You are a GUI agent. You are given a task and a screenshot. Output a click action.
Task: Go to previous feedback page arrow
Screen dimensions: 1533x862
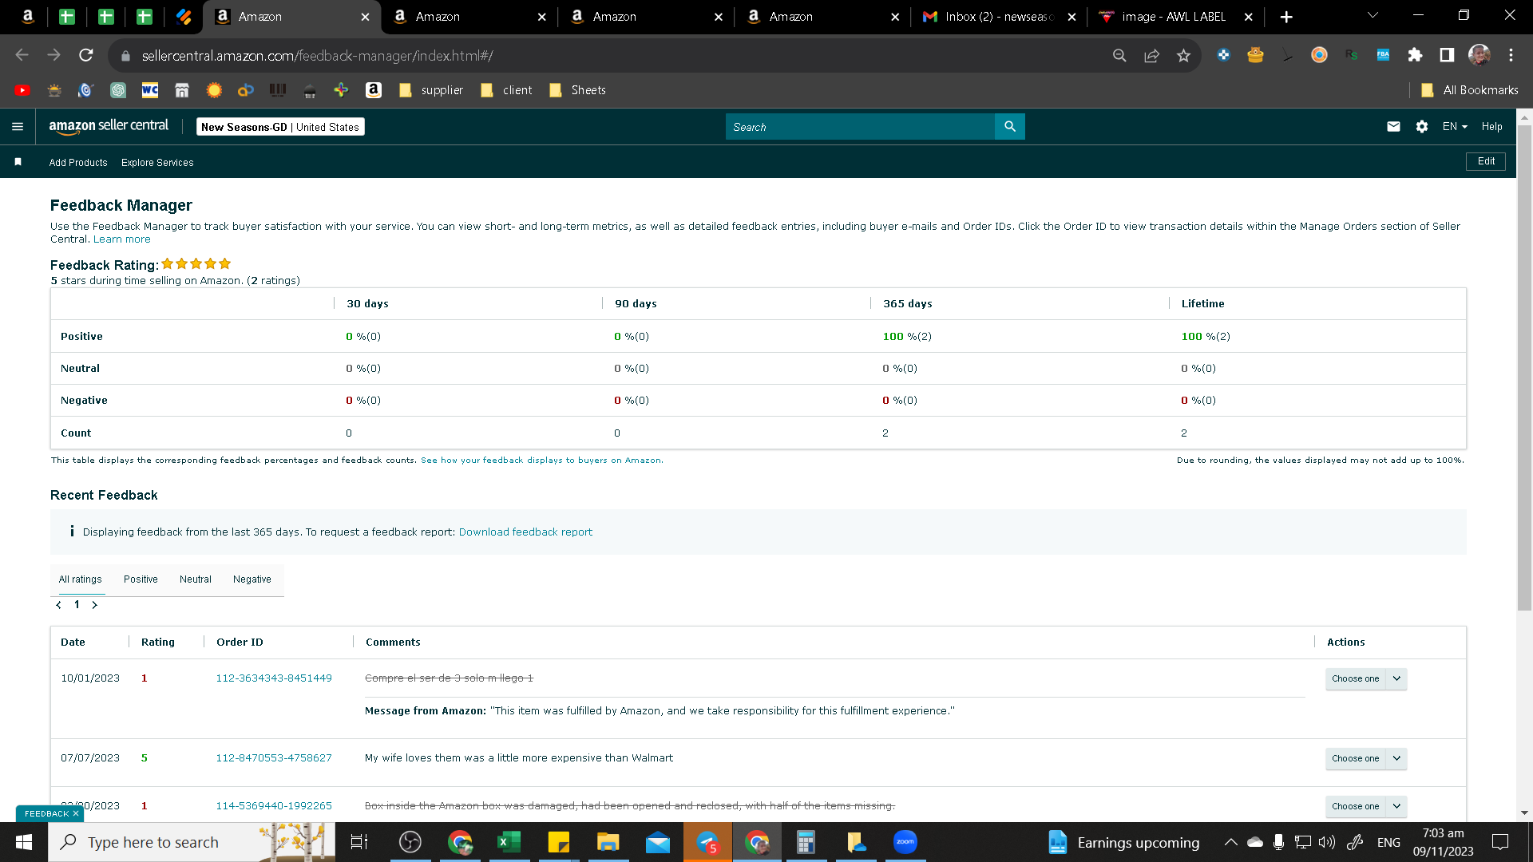pos(58,605)
